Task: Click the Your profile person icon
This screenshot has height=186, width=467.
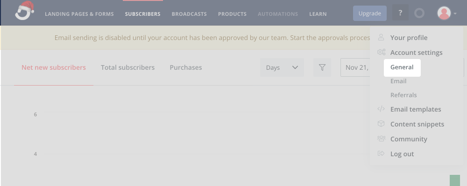Action: 381,38
